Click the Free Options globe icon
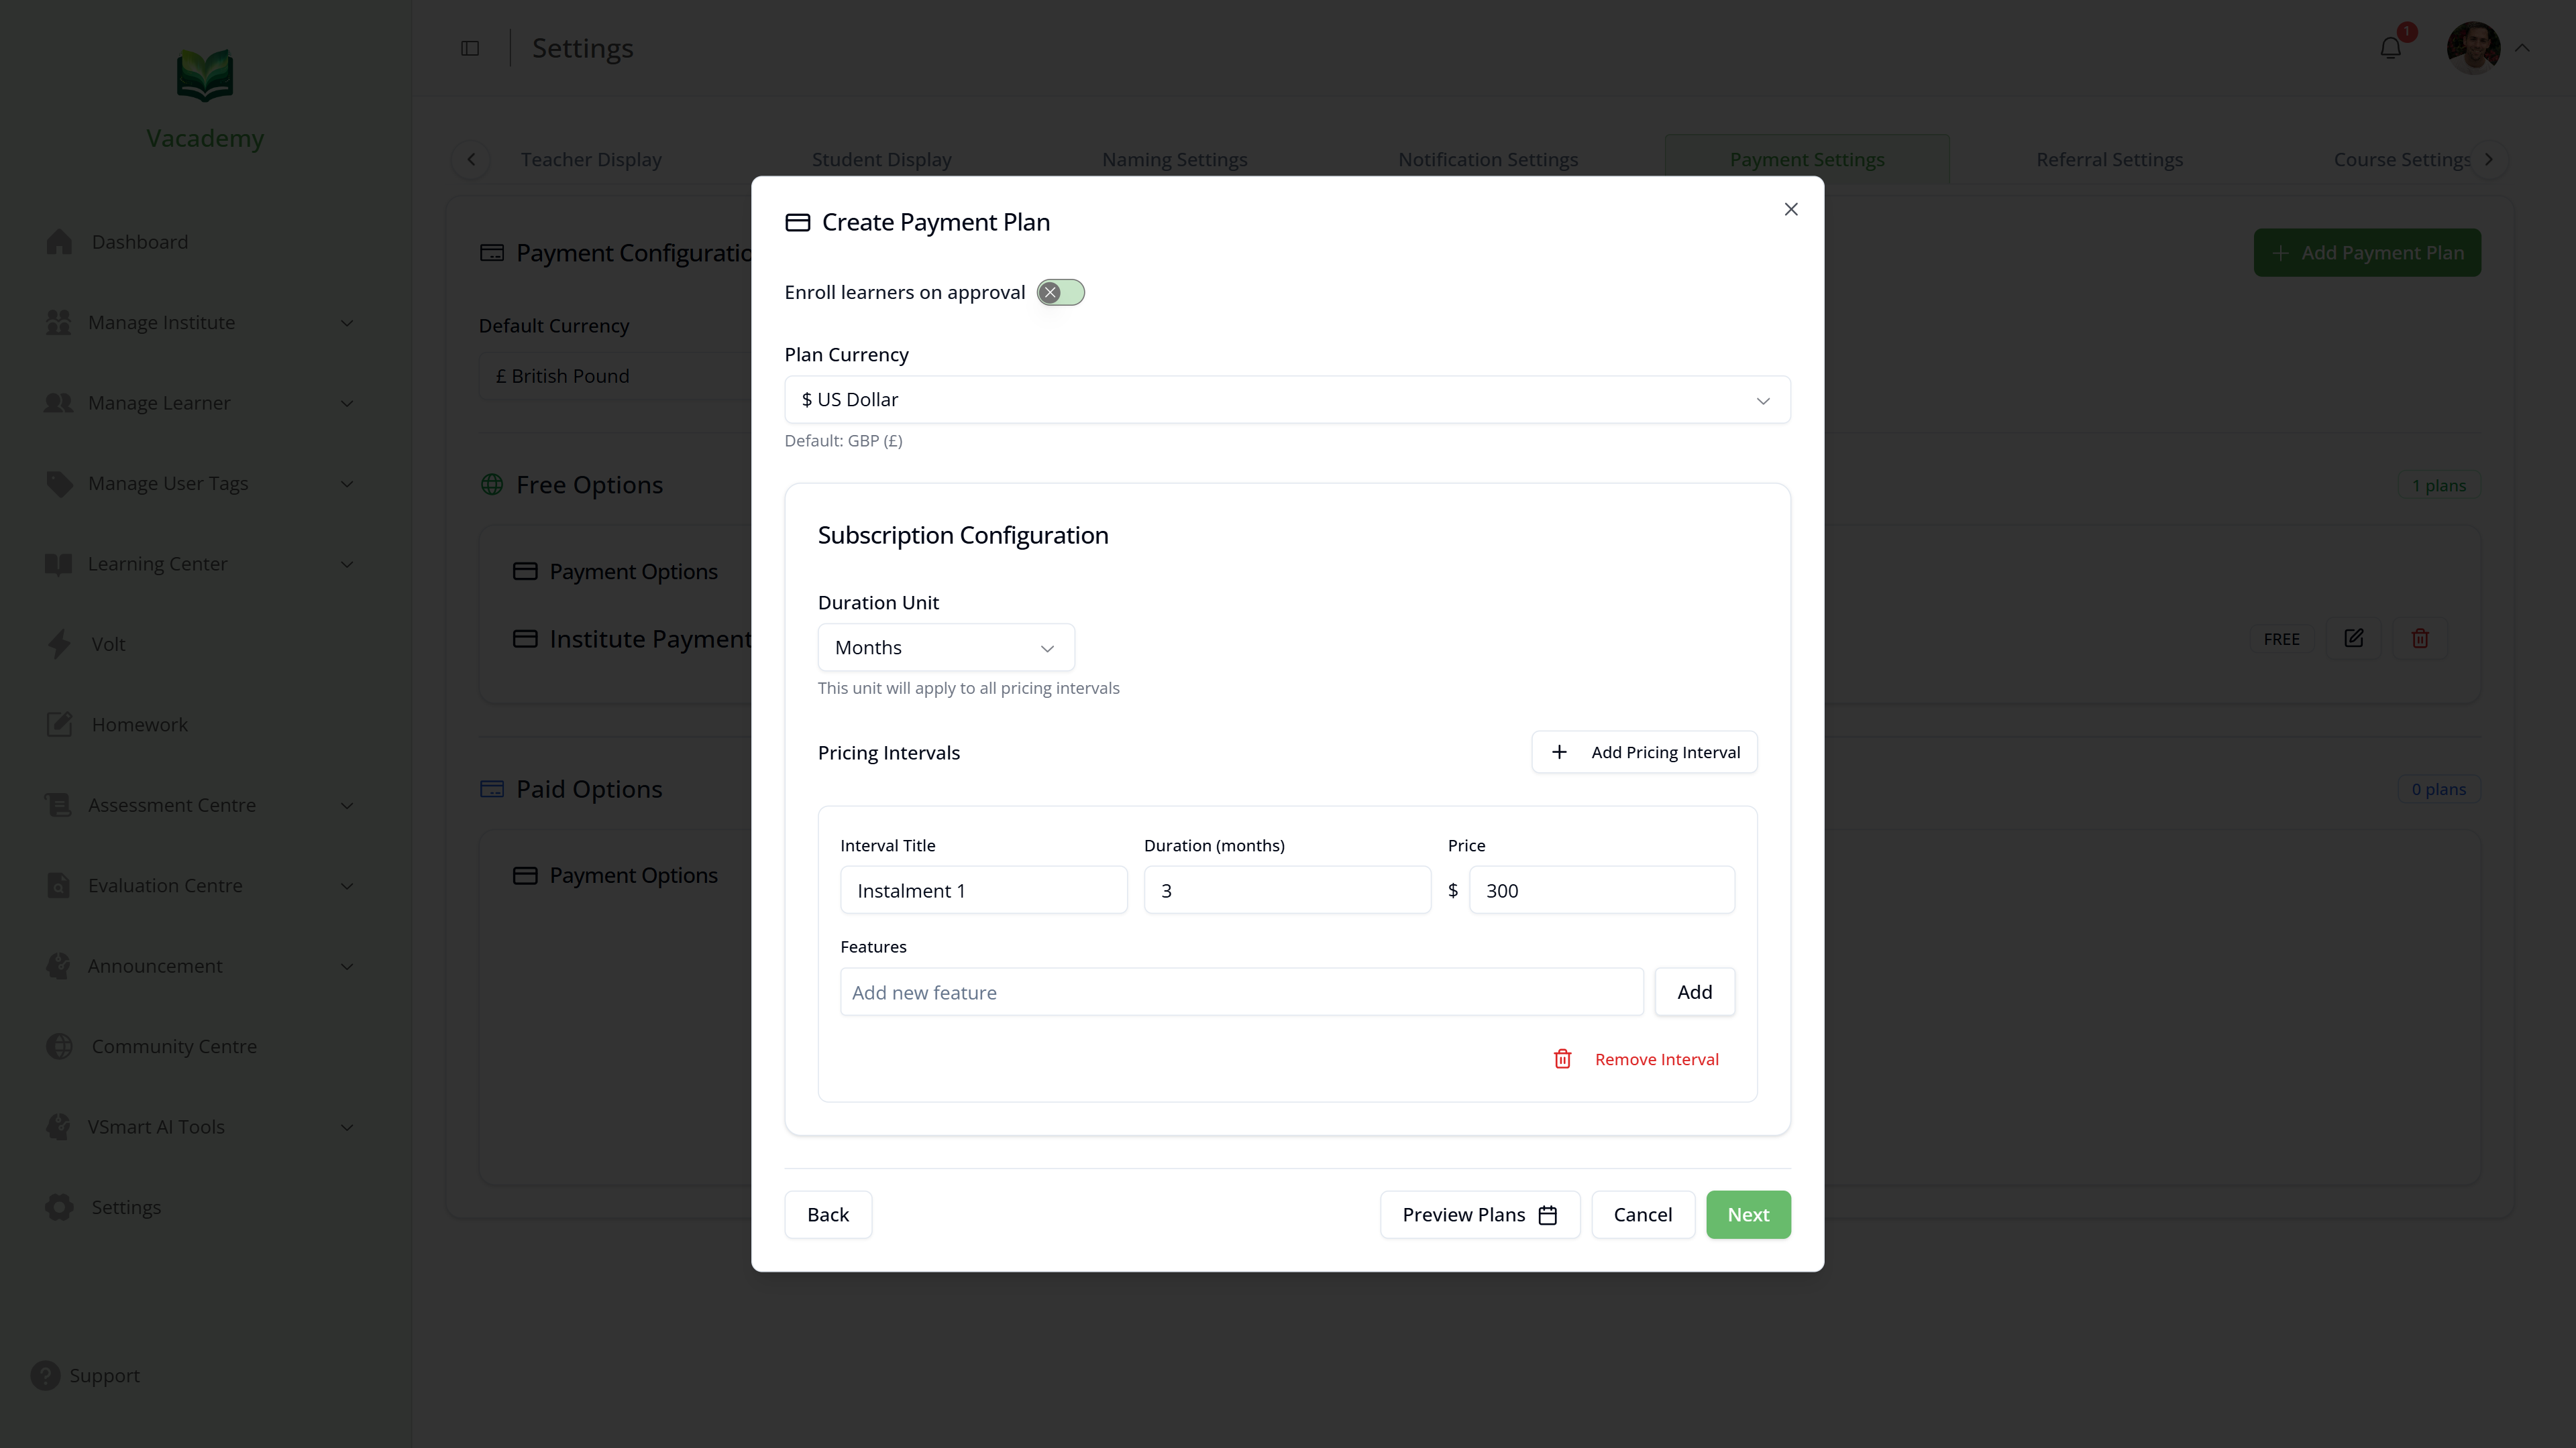Screen dimensions: 2576x1448 [492, 485]
